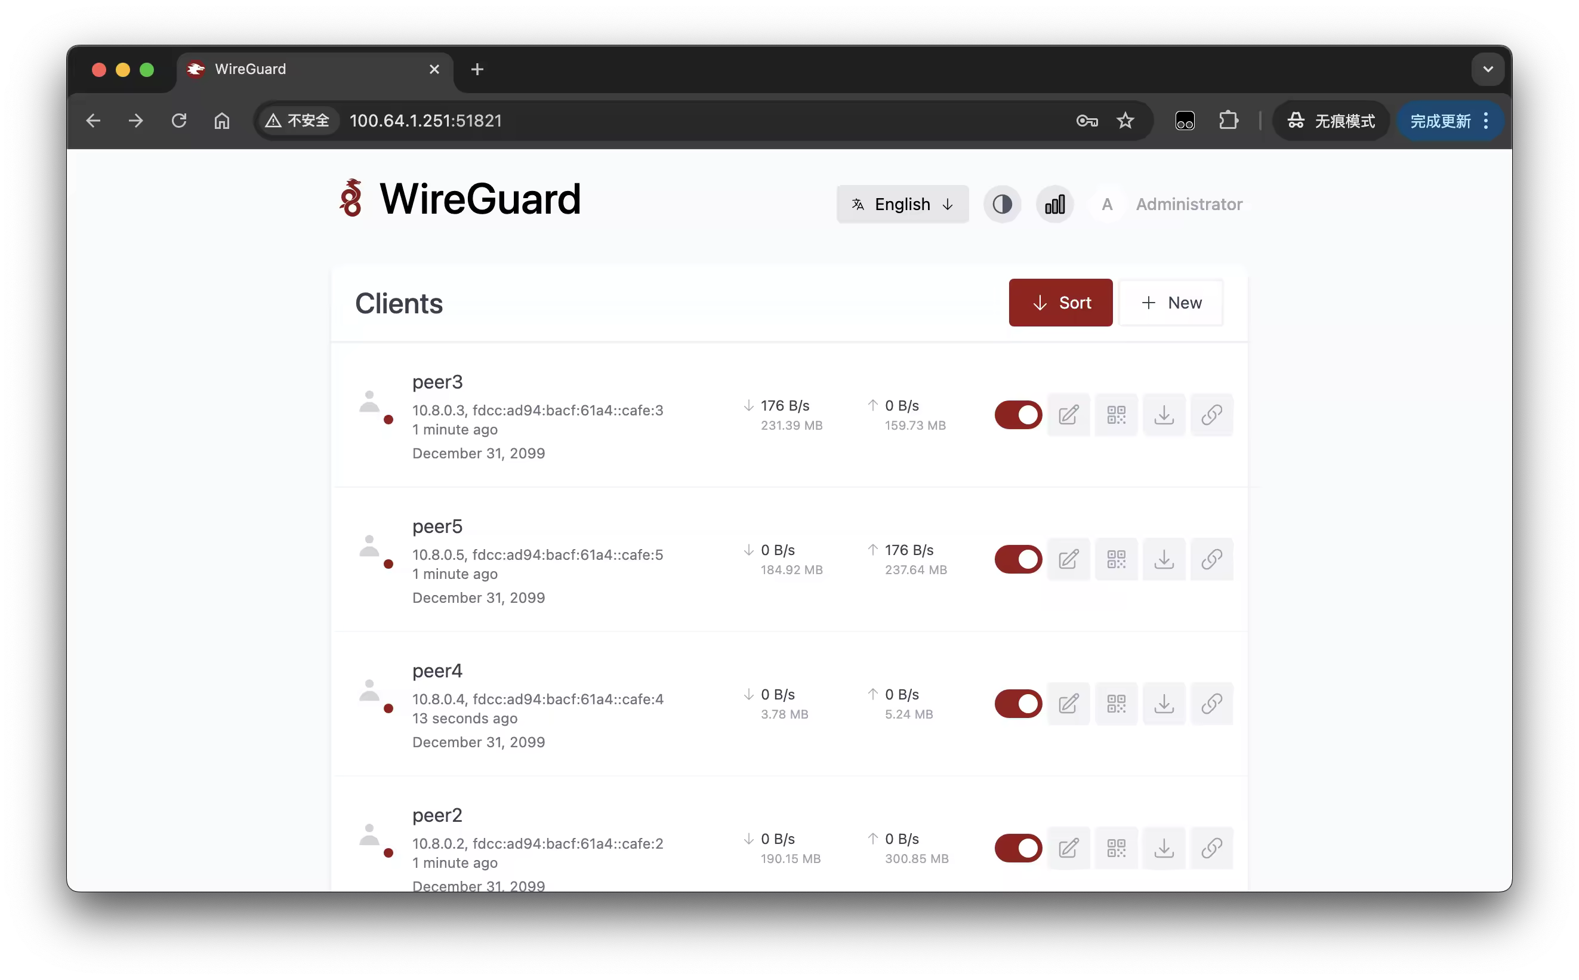Show QR code for peer2

click(x=1116, y=849)
